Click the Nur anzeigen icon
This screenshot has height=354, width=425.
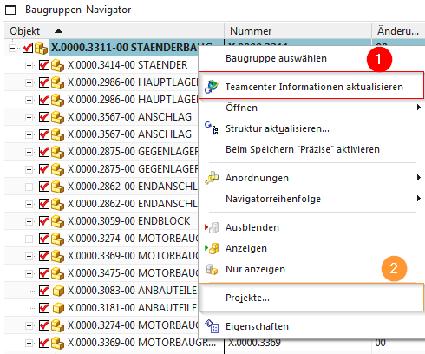point(212,269)
